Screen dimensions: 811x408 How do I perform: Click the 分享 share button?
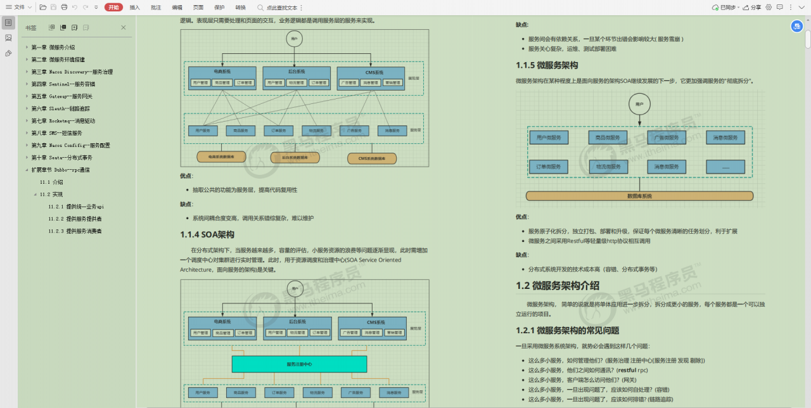coord(752,7)
